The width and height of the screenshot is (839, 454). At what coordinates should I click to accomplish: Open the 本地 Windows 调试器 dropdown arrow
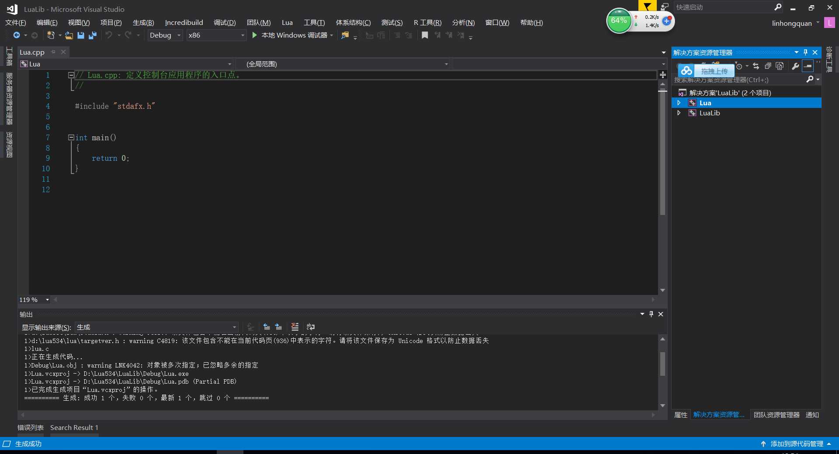click(332, 35)
